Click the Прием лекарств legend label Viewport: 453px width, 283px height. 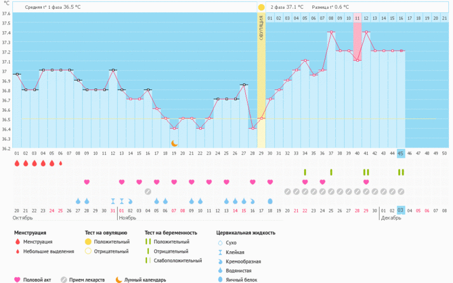pos(88,279)
